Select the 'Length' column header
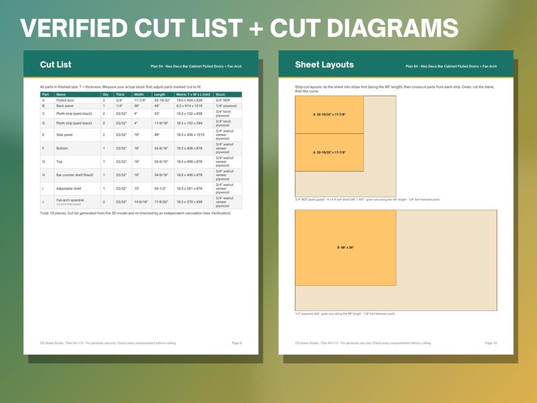This screenshot has width=537, height=403. click(x=163, y=95)
